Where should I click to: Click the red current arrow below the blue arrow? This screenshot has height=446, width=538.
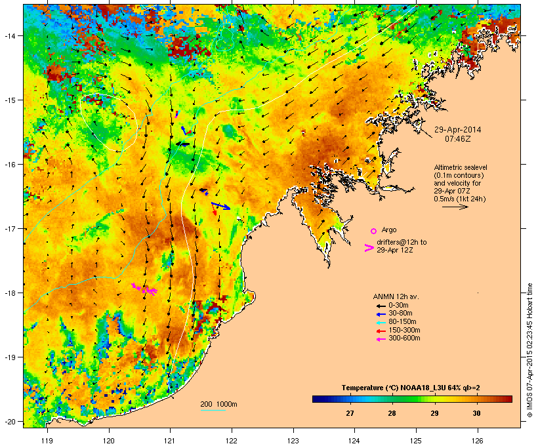[215, 211]
